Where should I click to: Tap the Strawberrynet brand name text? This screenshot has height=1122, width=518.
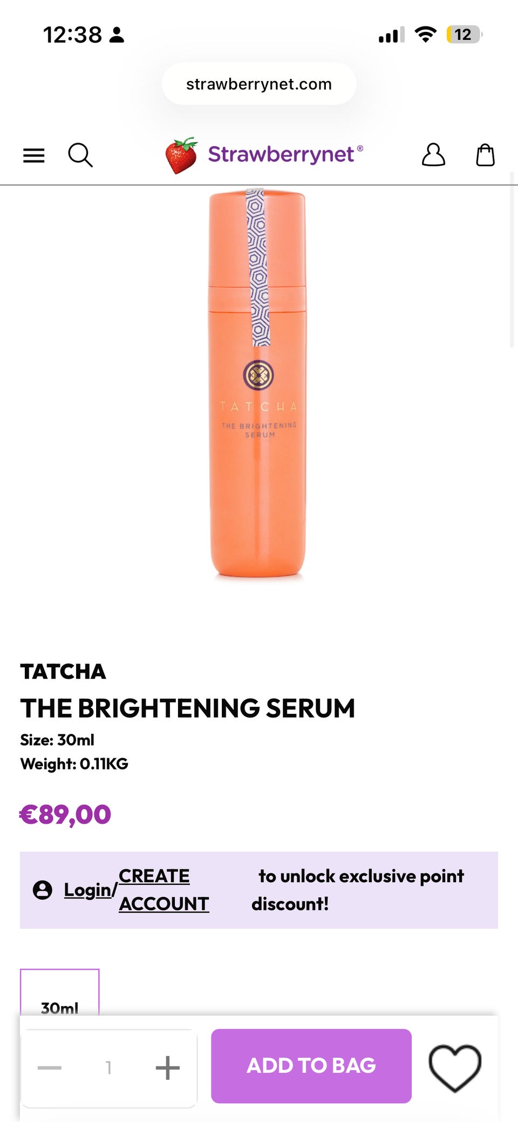pyautogui.click(x=281, y=154)
